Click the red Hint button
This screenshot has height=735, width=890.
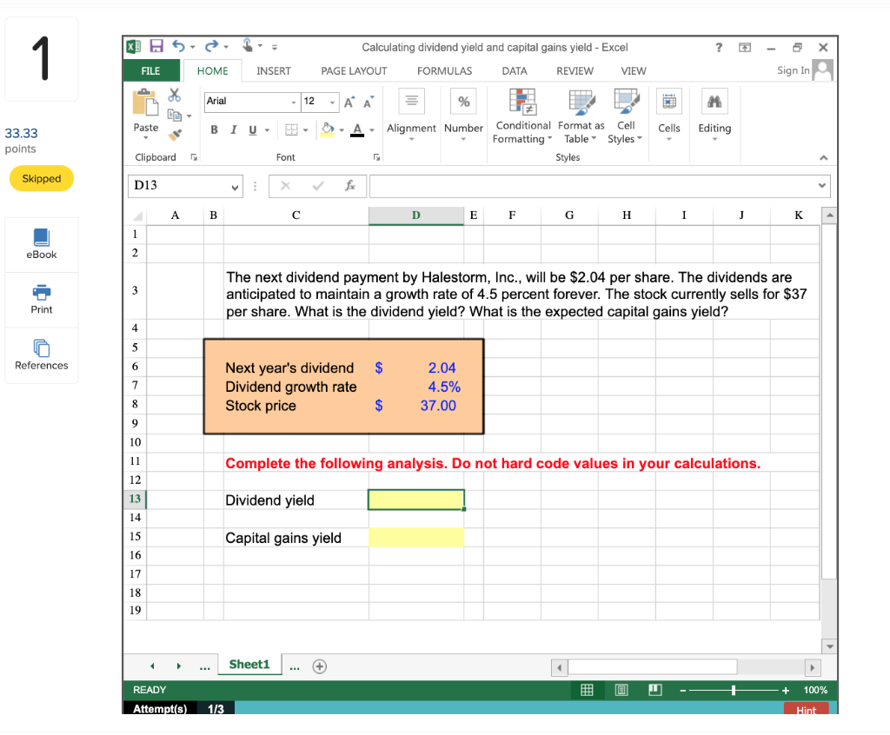[807, 710]
